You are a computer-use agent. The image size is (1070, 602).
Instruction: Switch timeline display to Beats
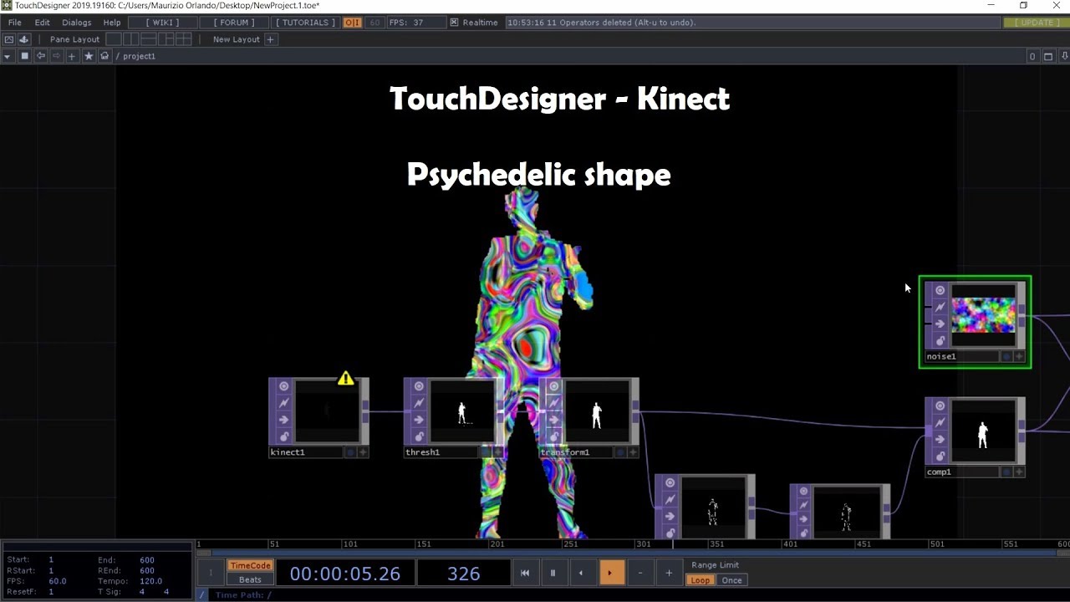click(250, 579)
